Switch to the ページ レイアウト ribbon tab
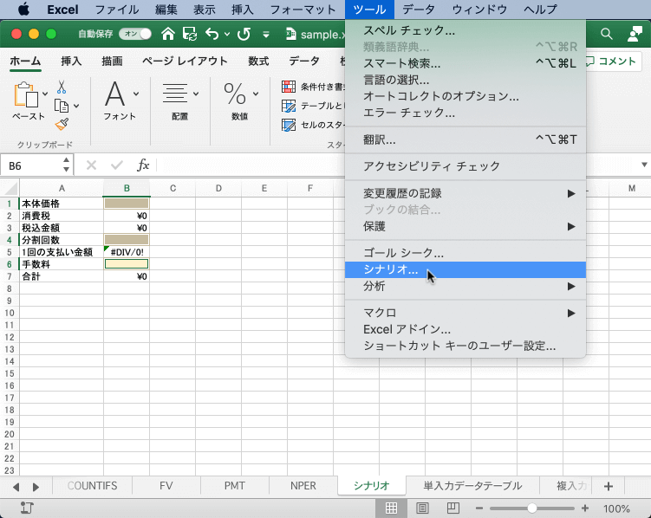Viewport: 651px width, 518px height. [x=185, y=61]
